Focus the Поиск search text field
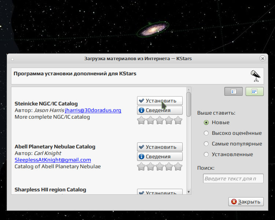Screen dimensions: 275x220 click(233, 178)
